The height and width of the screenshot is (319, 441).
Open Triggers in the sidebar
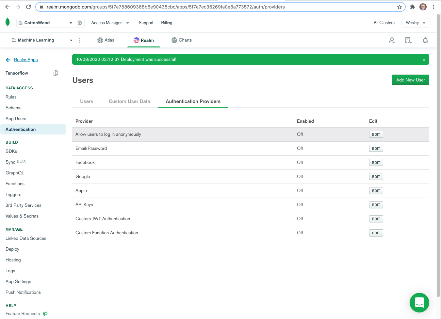click(x=13, y=195)
